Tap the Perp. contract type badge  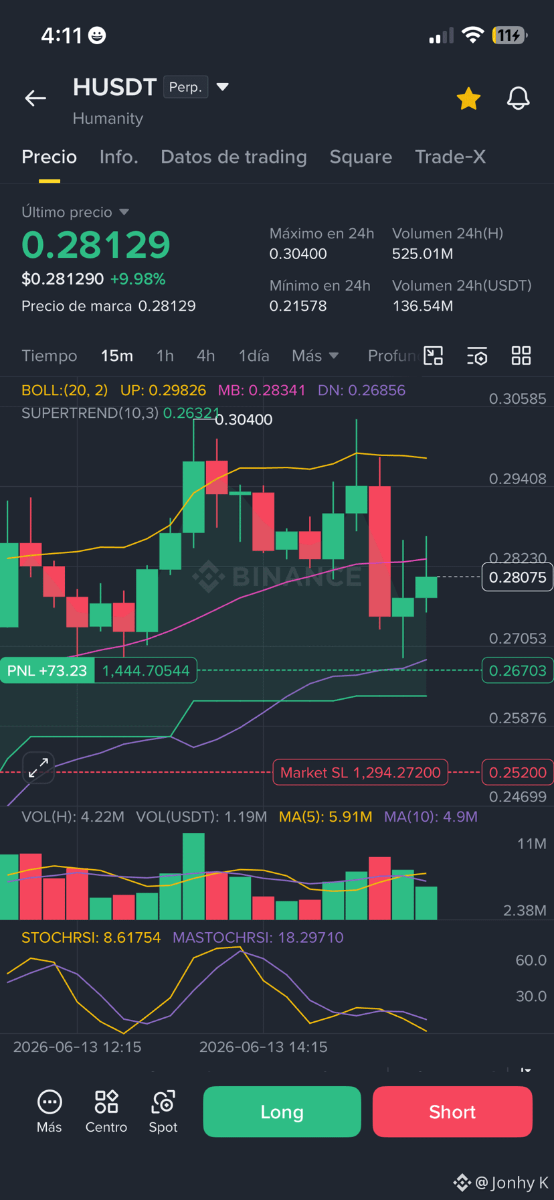[185, 87]
